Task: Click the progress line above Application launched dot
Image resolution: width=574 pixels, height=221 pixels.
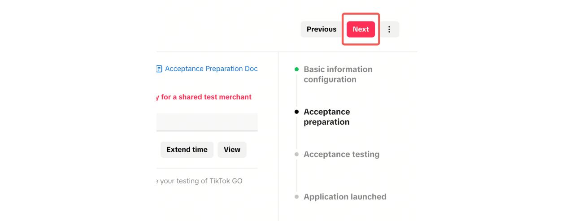Action: tap(296, 177)
